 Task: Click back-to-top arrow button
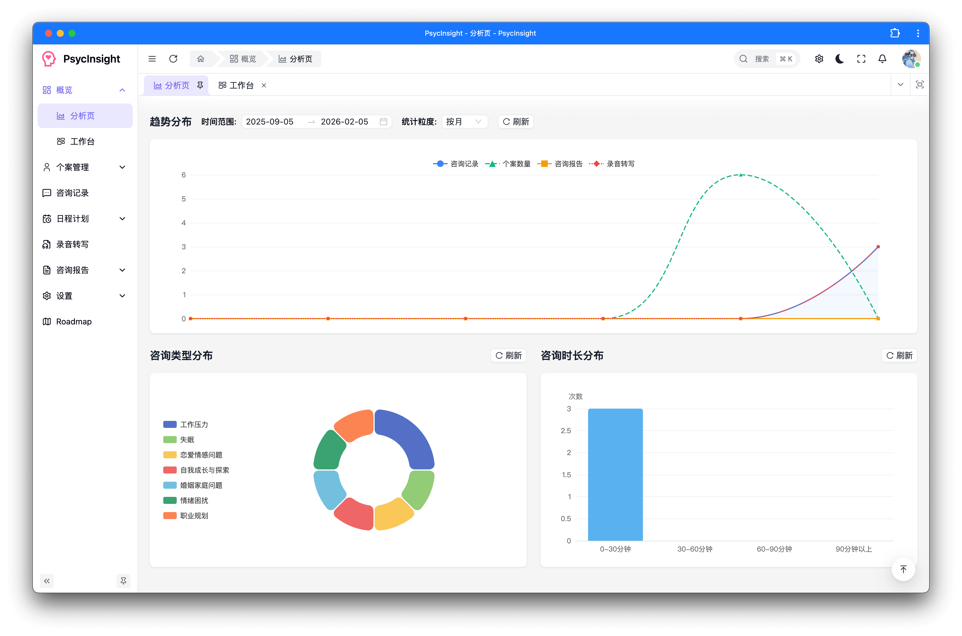(x=903, y=569)
